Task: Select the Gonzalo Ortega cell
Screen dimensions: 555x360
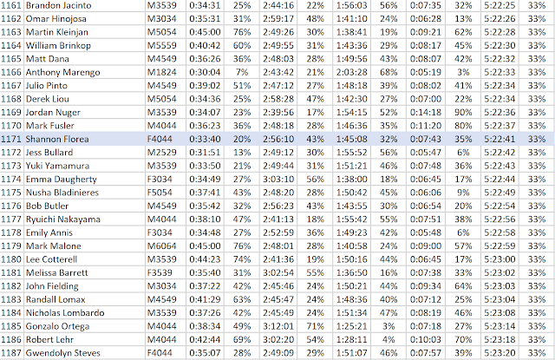Action: click(x=84, y=326)
